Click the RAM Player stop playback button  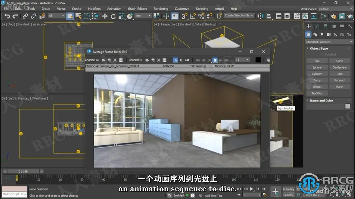215,60
